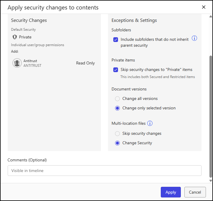Click the Default Security label
The image size is (213, 201).
(x=23, y=30)
